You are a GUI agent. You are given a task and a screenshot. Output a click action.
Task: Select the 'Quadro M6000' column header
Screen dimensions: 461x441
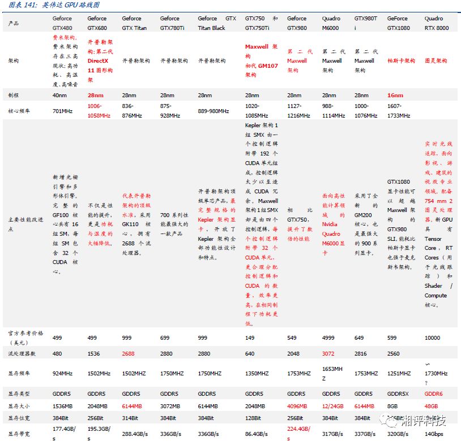coord(331,23)
